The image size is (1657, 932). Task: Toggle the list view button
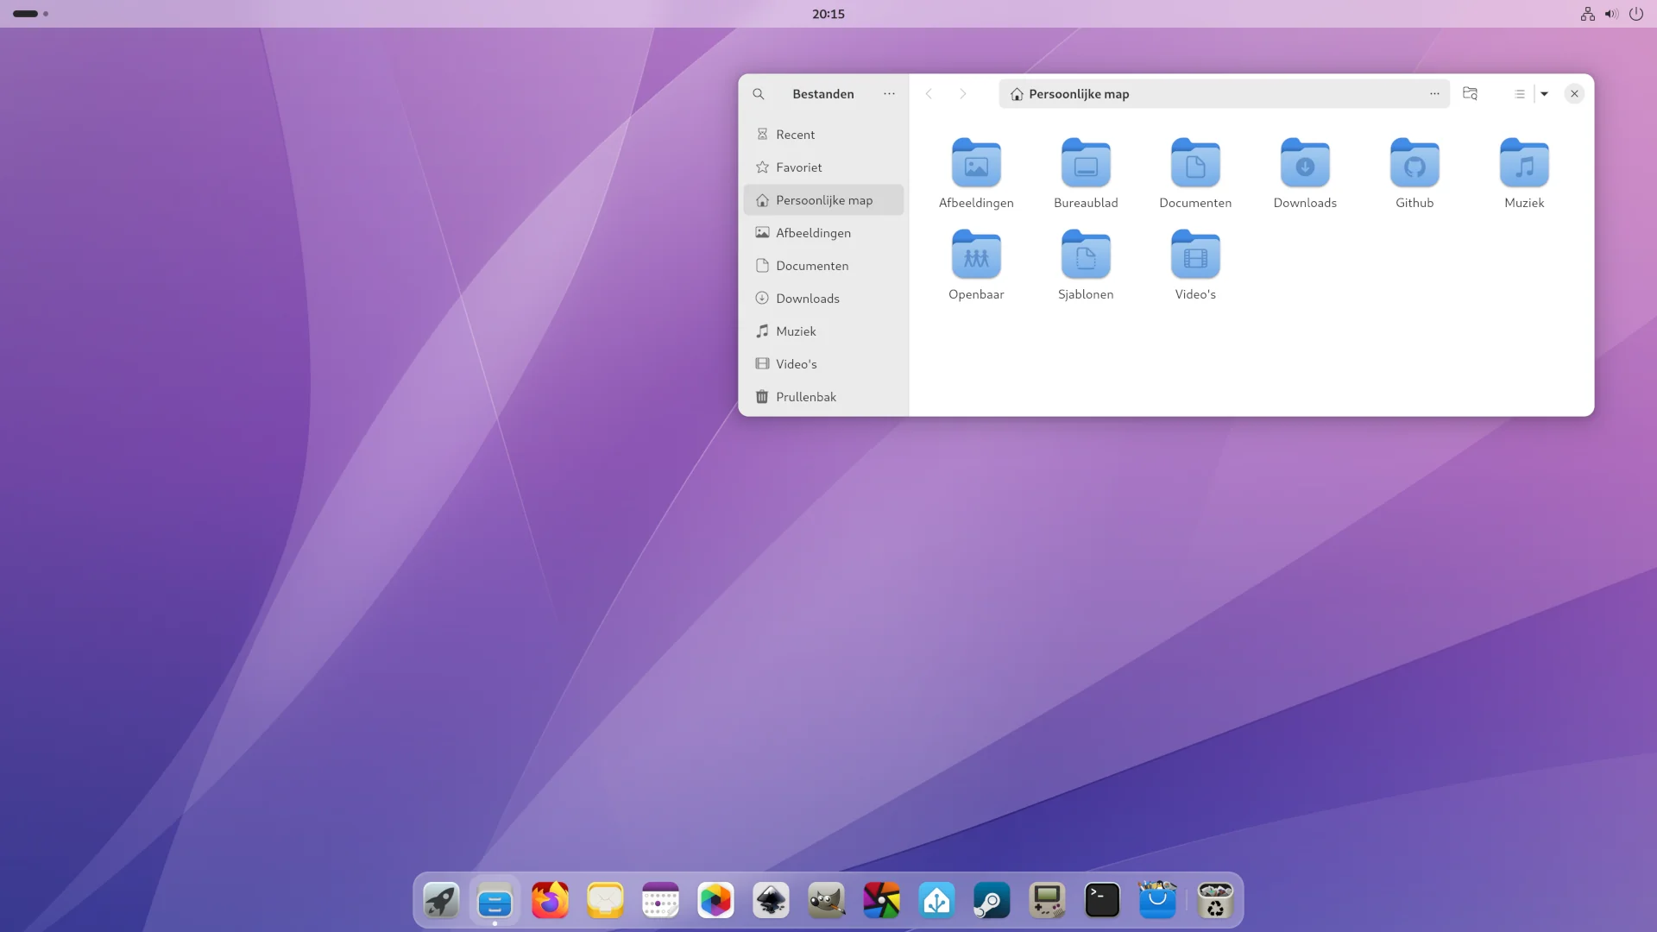[x=1520, y=94]
